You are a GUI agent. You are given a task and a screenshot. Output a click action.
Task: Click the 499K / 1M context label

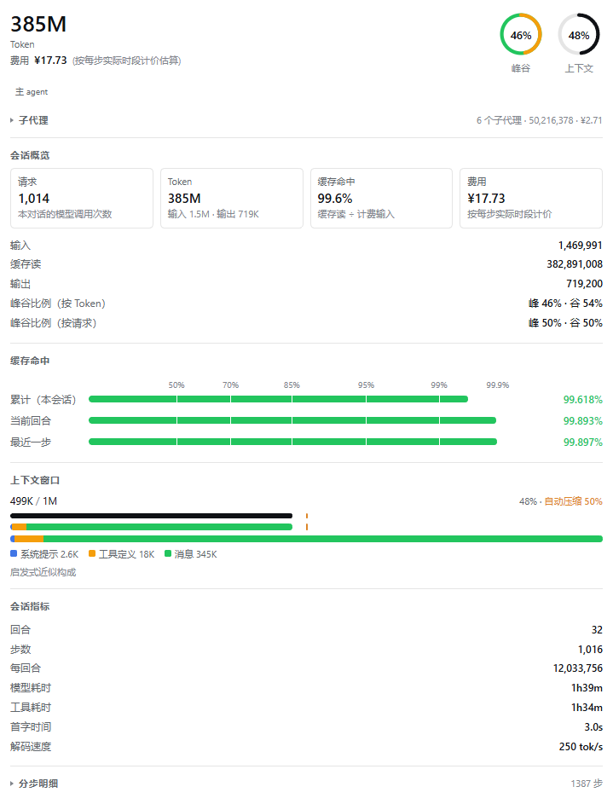click(x=33, y=501)
